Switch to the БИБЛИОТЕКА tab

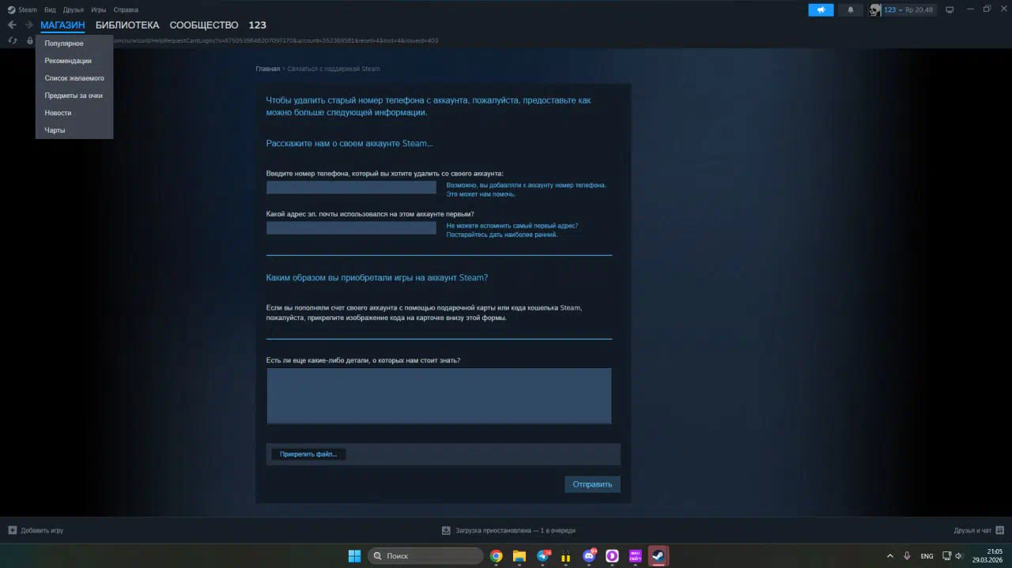(x=127, y=25)
